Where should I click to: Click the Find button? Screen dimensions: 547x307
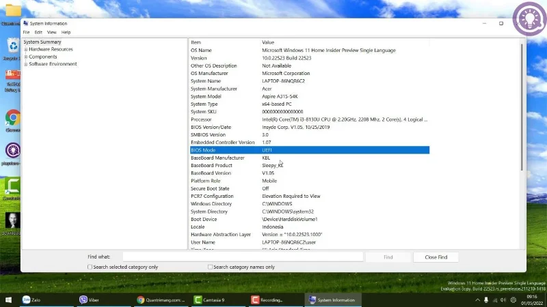pyautogui.click(x=388, y=257)
